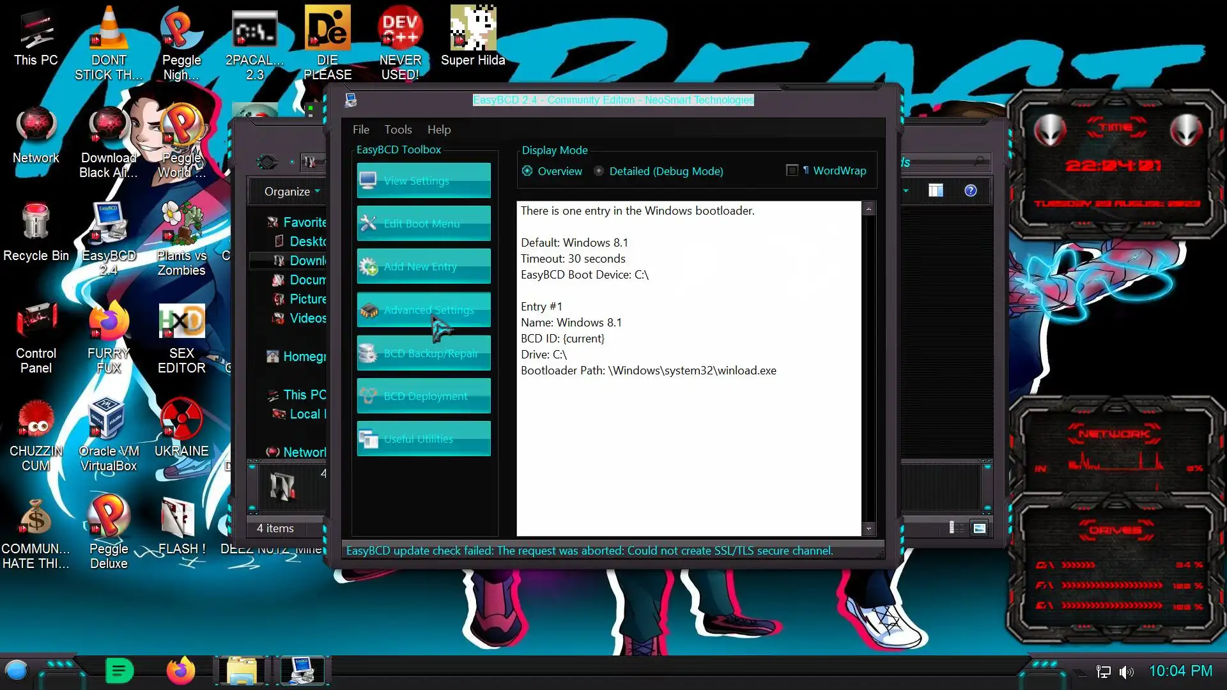Click the Advanced Settings button
This screenshot has width=1227, height=690.
424,310
